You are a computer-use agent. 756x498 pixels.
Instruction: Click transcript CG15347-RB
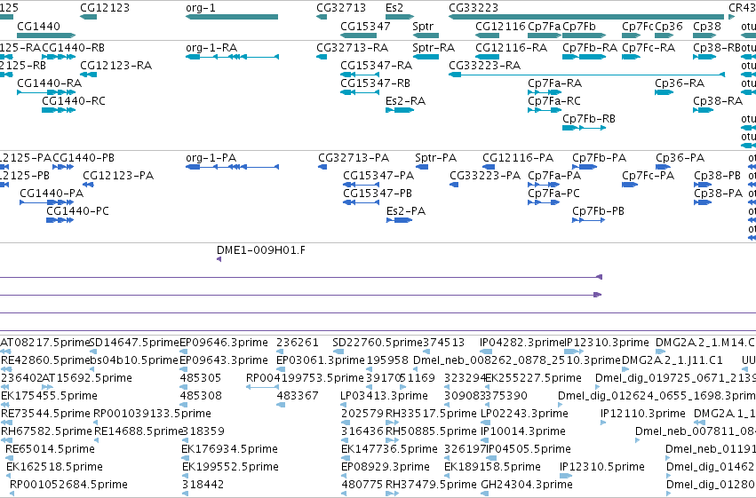(360, 92)
